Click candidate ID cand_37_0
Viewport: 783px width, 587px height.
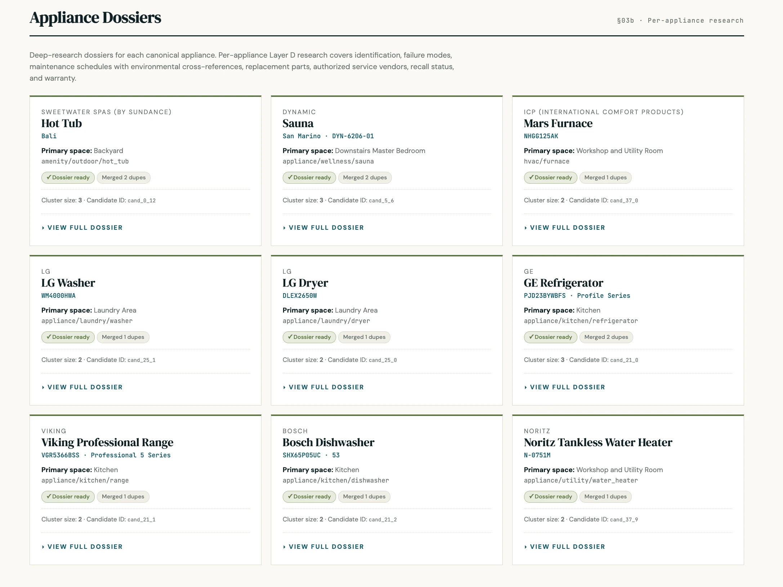pos(624,201)
